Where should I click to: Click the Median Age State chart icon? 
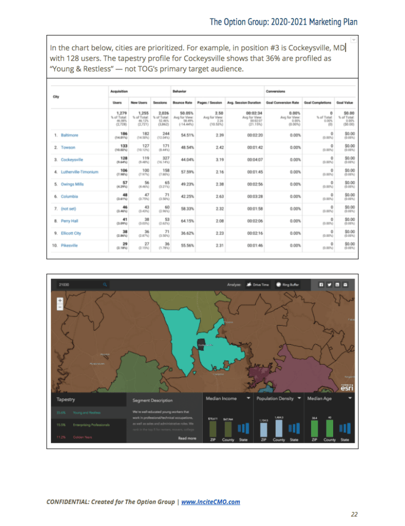click(x=344, y=428)
